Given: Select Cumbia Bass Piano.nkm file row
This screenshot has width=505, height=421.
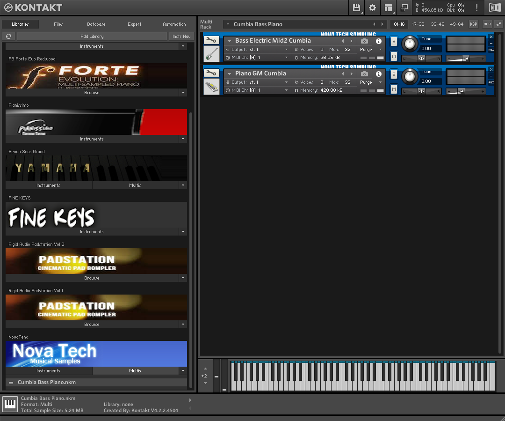Looking at the screenshot, I should click(96, 382).
